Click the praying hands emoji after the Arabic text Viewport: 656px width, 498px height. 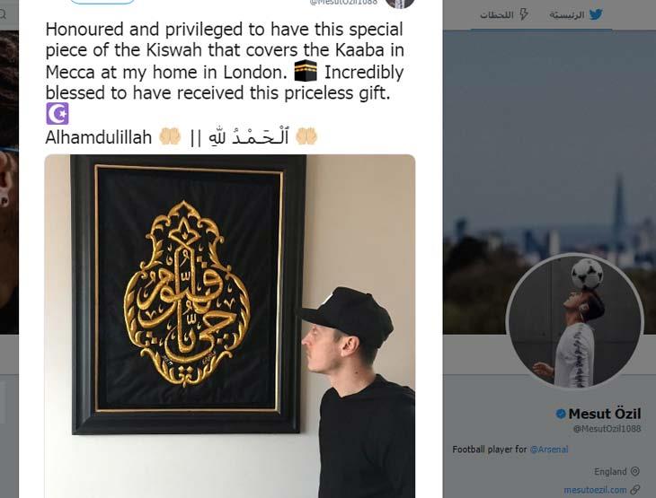[306, 136]
